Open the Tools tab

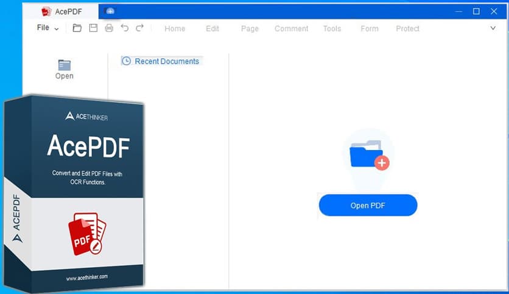pyautogui.click(x=332, y=29)
